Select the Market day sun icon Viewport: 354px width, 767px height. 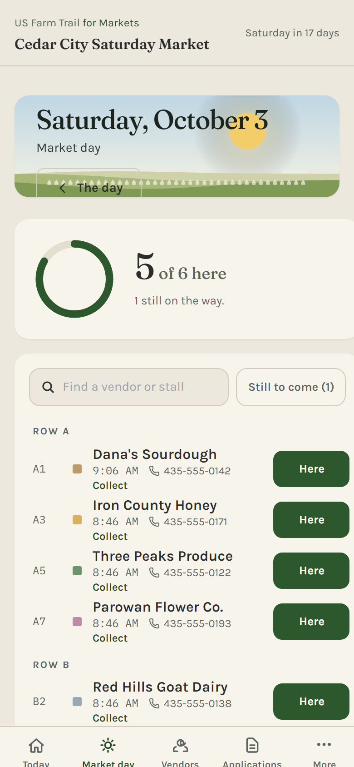pyautogui.click(x=108, y=746)
